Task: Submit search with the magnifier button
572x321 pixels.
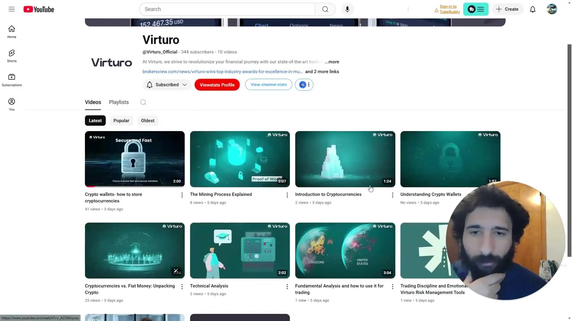Action: 325,9
